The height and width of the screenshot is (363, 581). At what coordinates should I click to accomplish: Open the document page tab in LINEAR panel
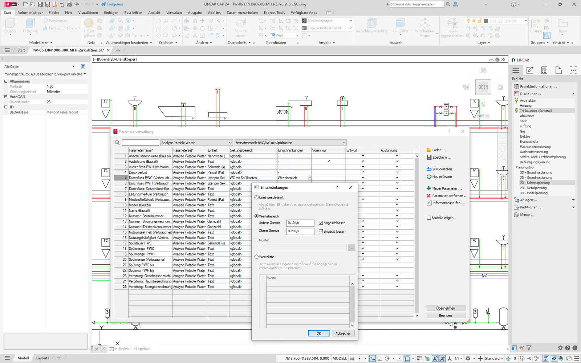[558, 70]
